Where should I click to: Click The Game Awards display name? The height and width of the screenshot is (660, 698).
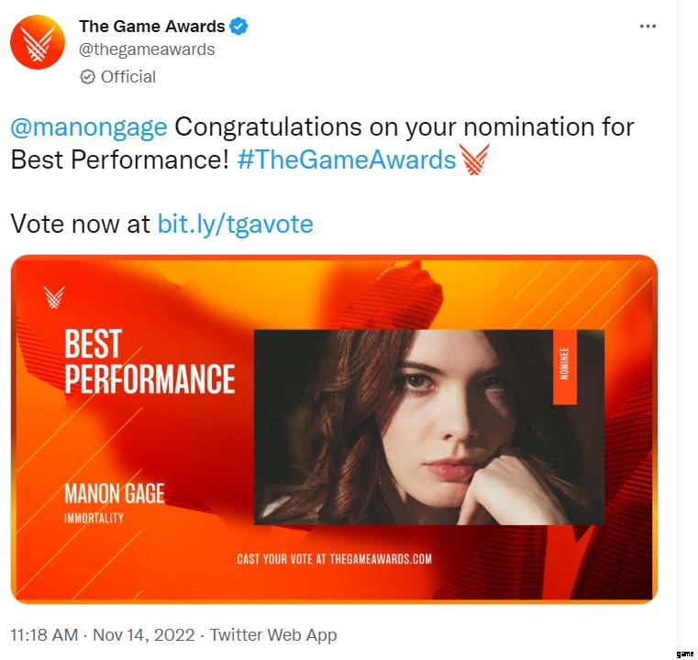click(x=151, y=27)
